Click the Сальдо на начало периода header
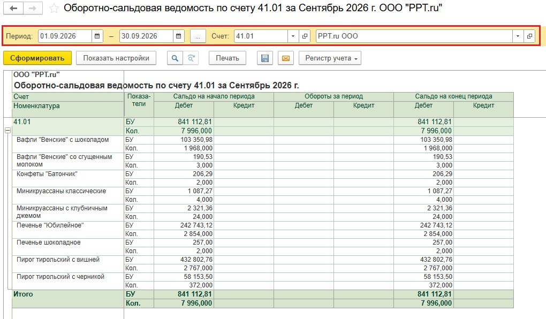 [x=214, y=96]
